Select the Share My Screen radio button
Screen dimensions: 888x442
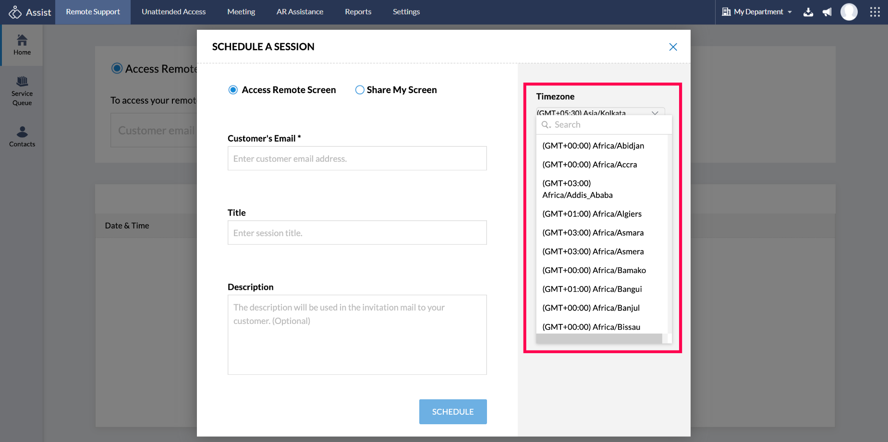click(360, 90)
